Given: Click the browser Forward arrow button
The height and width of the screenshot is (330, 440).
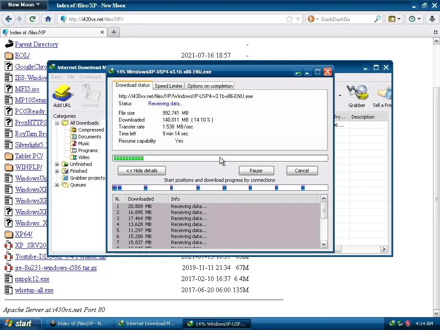Looking at the screenshot, I should [19, 19].
